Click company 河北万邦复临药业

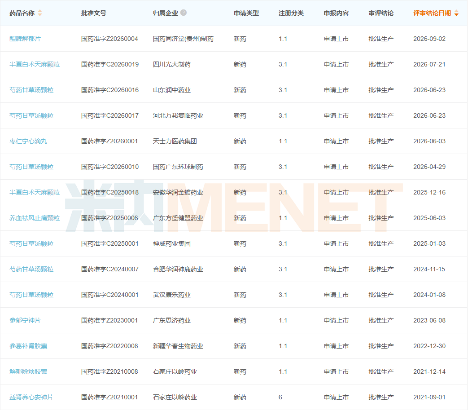tap(178, 115)
